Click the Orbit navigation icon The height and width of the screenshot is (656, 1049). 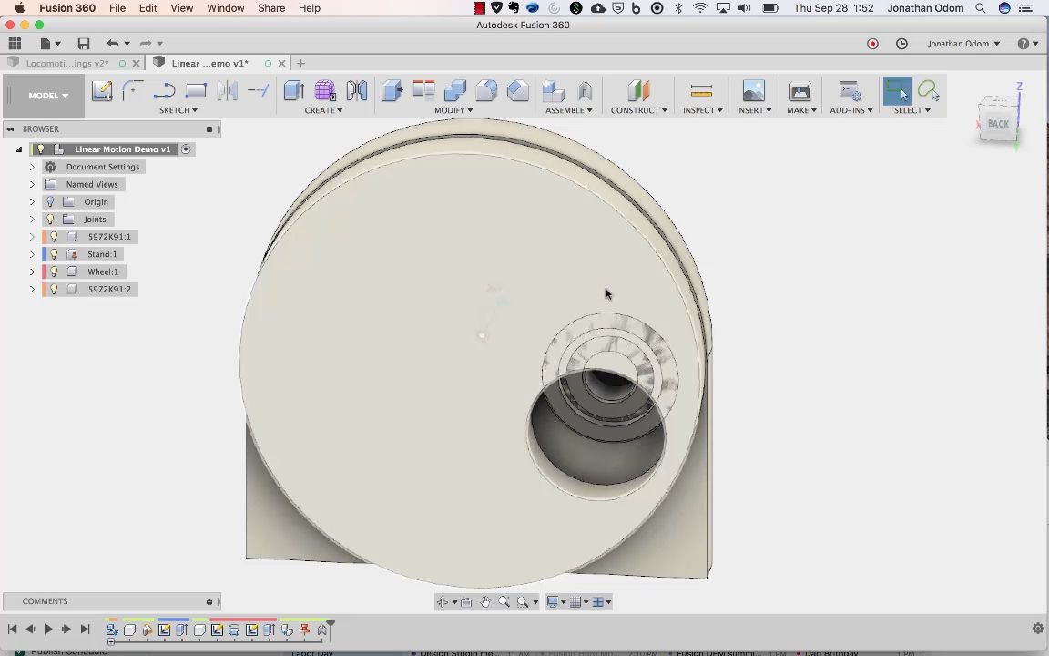443,601
